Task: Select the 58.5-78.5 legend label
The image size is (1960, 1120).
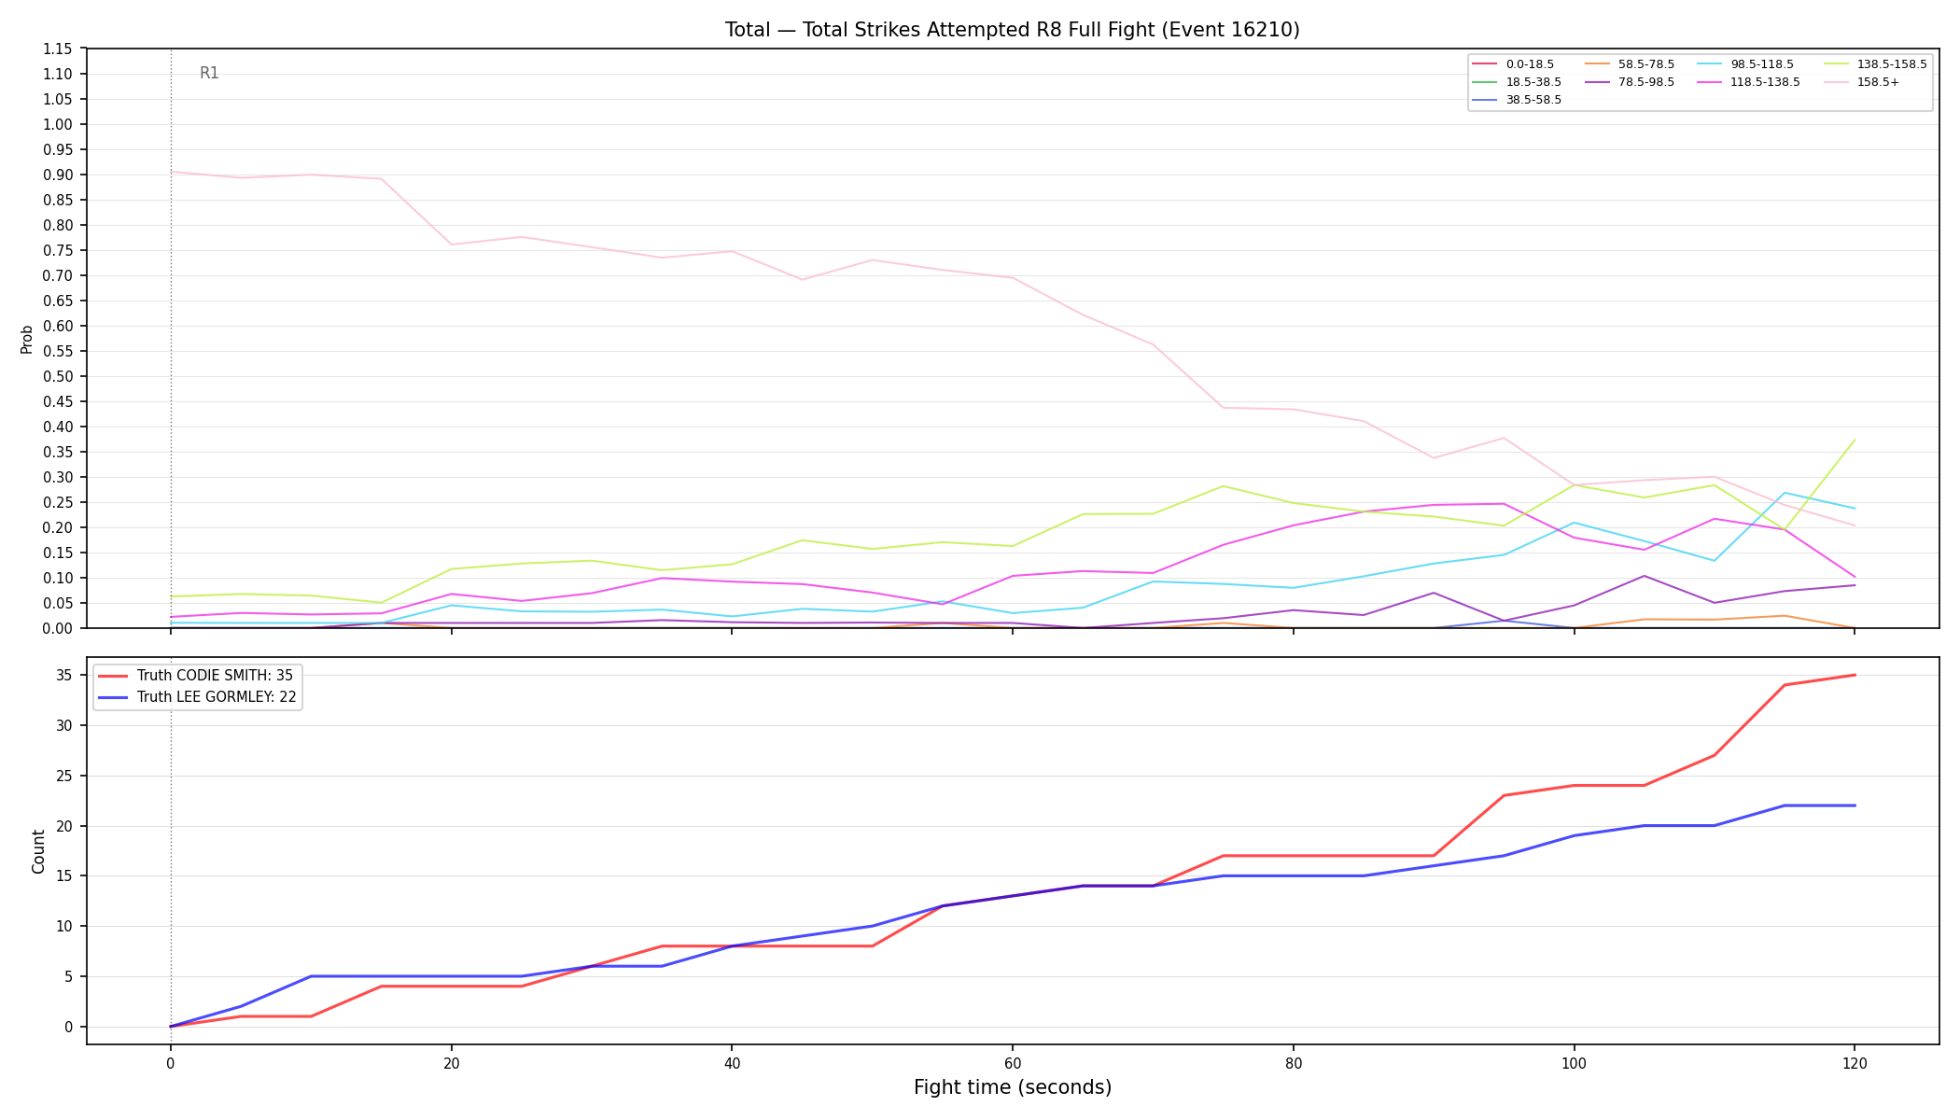Action: pyautogui.click(x=1646, y=64)
